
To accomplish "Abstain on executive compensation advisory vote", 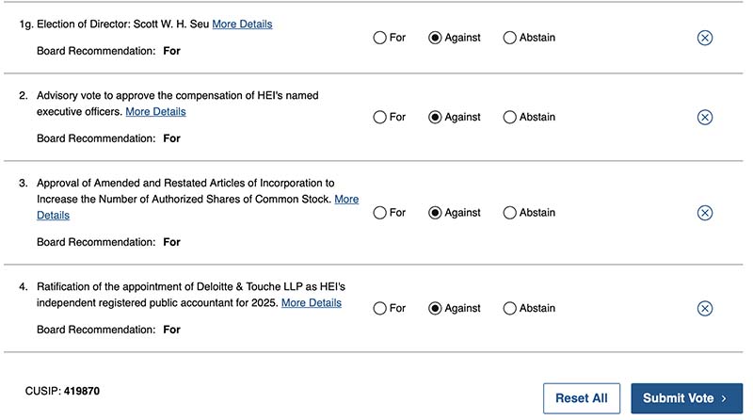I will point(510,118).
